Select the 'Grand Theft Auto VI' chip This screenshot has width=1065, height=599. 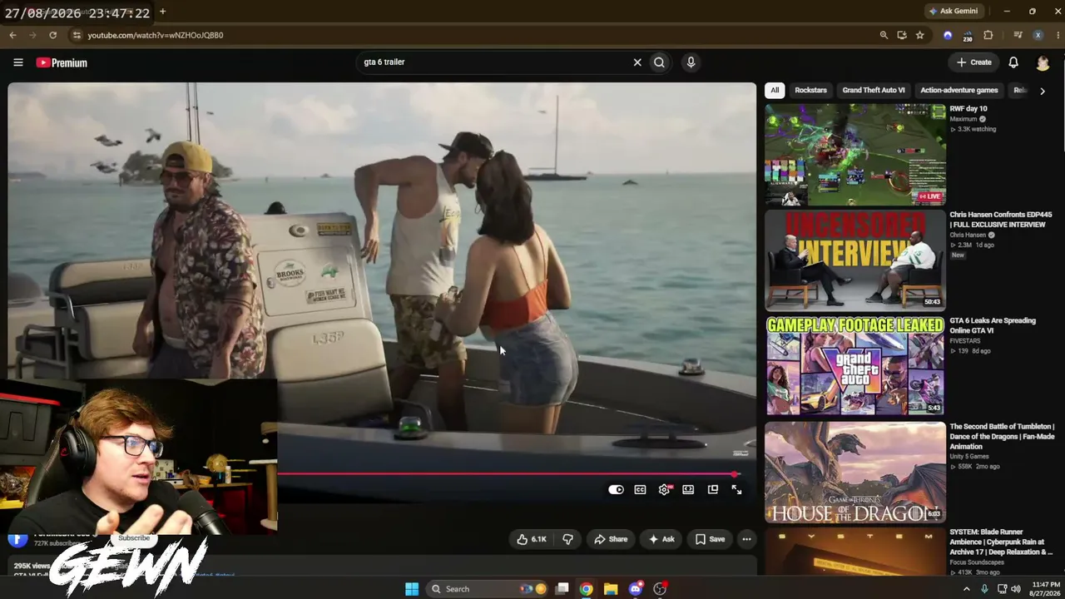tap(874, 90)
